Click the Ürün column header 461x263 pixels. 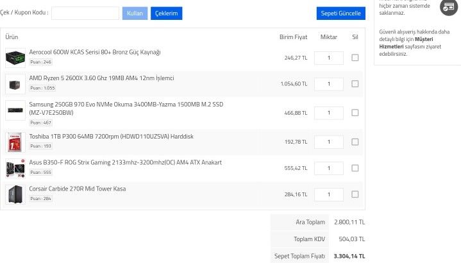(x=12, y=37)
